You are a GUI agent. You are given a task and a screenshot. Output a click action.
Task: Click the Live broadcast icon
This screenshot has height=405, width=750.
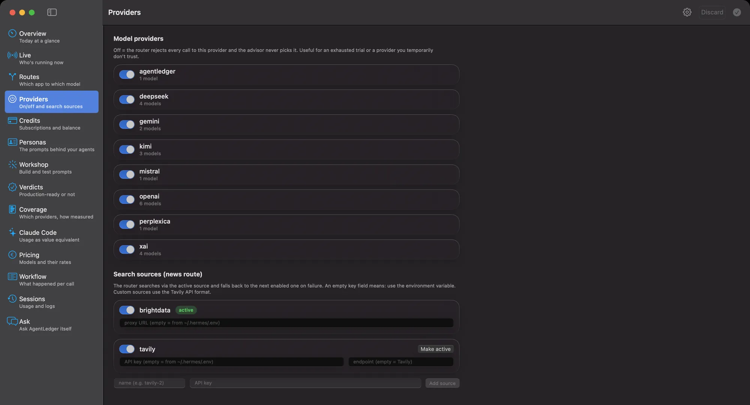coord(12,55)
